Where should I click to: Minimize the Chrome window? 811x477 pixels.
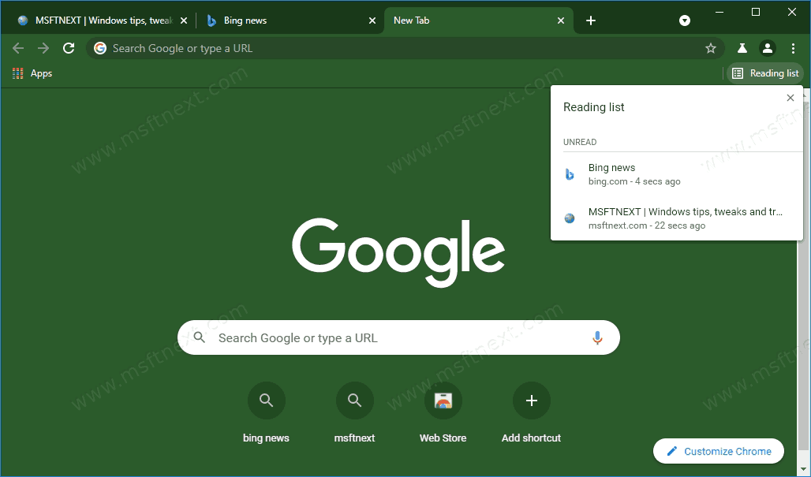[x=719, y=12]
